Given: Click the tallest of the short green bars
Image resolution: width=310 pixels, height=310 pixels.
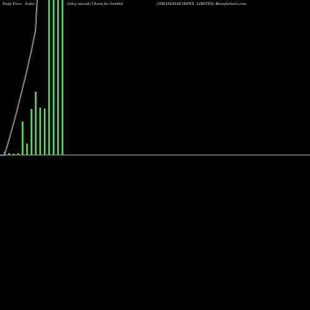Looking at the screenshot, I should pyautogui.click(x=36, y=123).
